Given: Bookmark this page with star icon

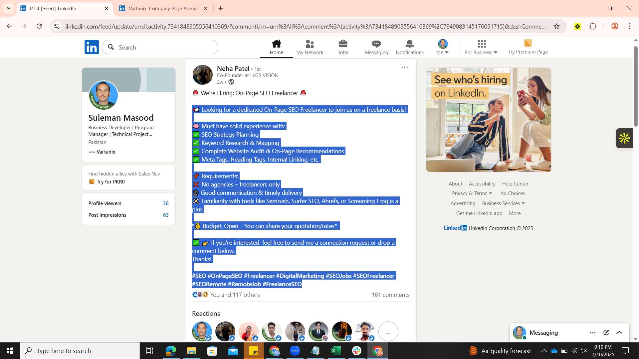Looking at the screenshot, I should coord(556,26).
